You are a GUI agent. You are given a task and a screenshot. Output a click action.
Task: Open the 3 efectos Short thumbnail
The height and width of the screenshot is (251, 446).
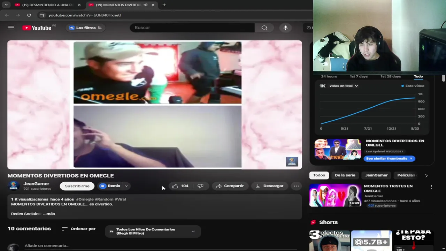(329, 241)
